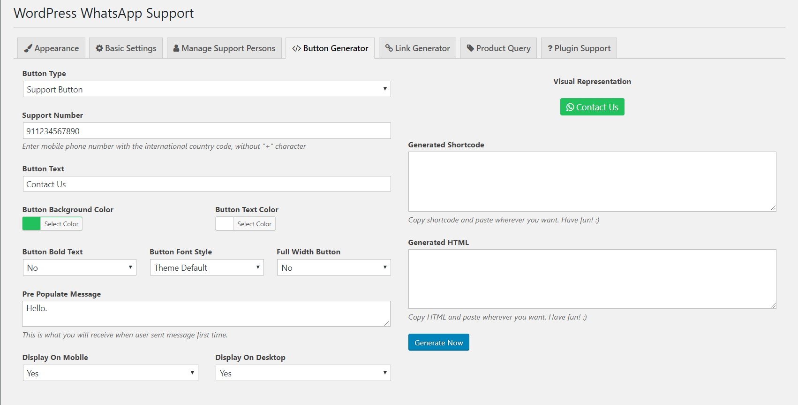Open the Display On Mobile dropdown
Viewport: 798px width, 405px height.
click(x=111, y=373)
